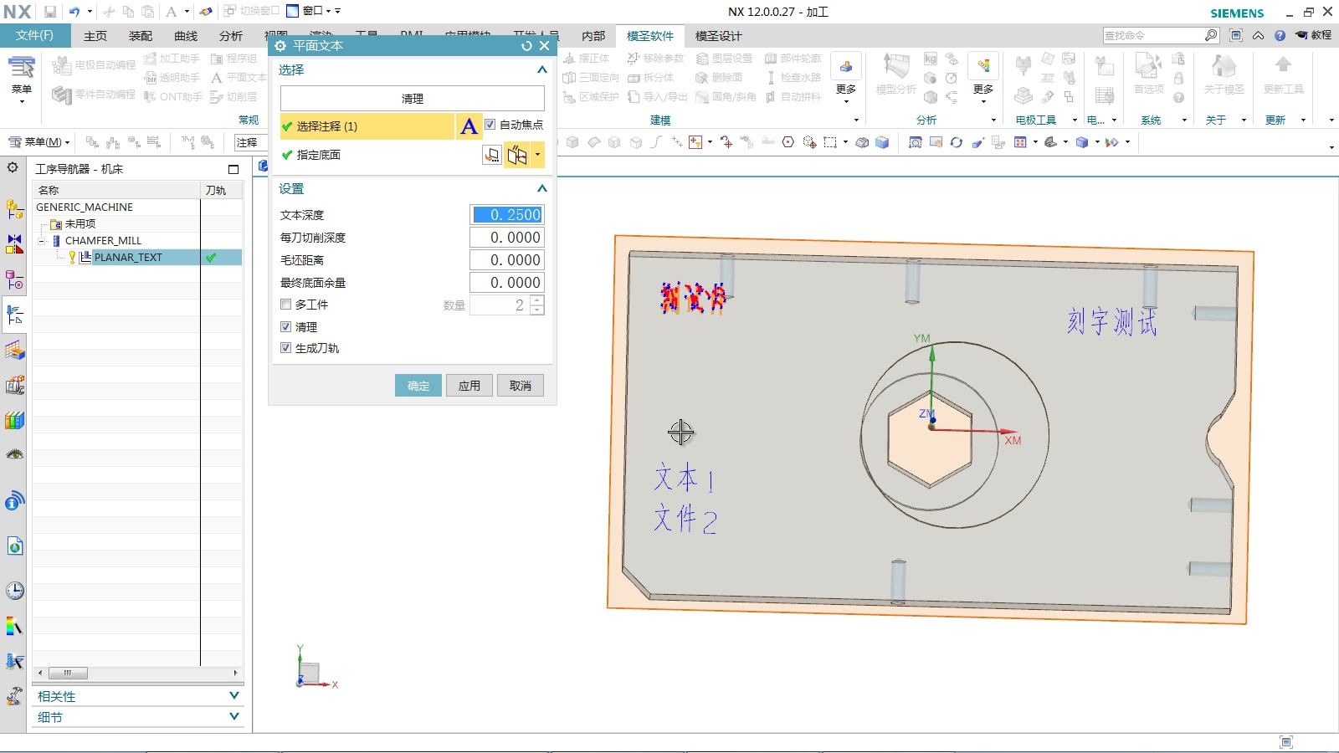Open the 文件(F) menu
1339x753 pixels.
[x=34, y=35]
